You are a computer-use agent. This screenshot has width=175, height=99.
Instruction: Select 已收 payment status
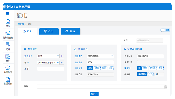110,68
